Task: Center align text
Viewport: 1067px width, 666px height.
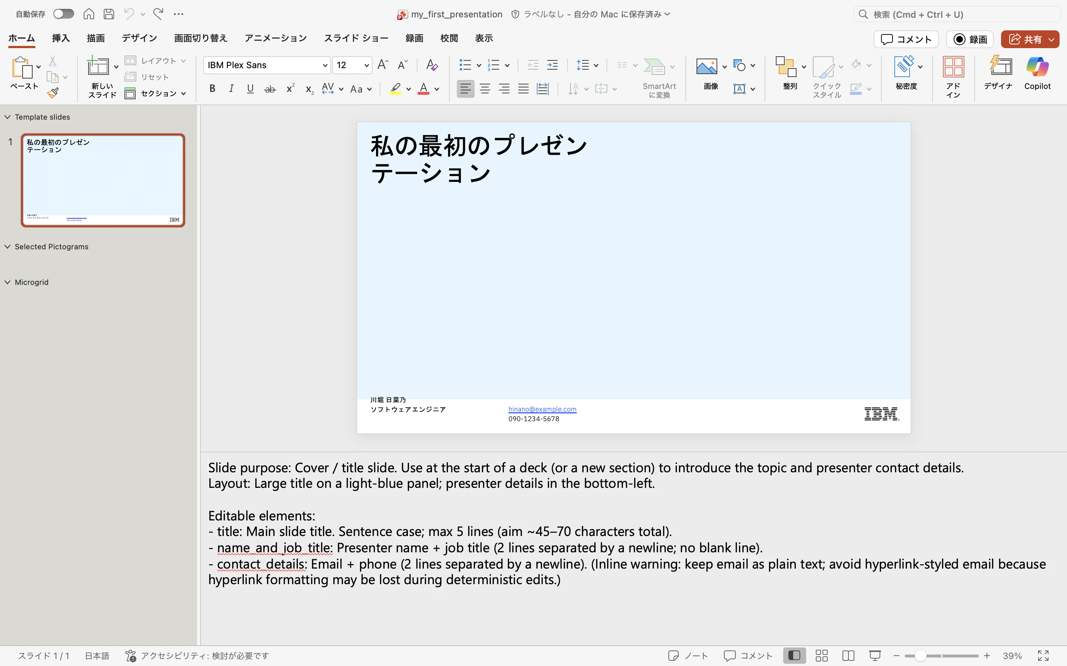Action: 485,89
